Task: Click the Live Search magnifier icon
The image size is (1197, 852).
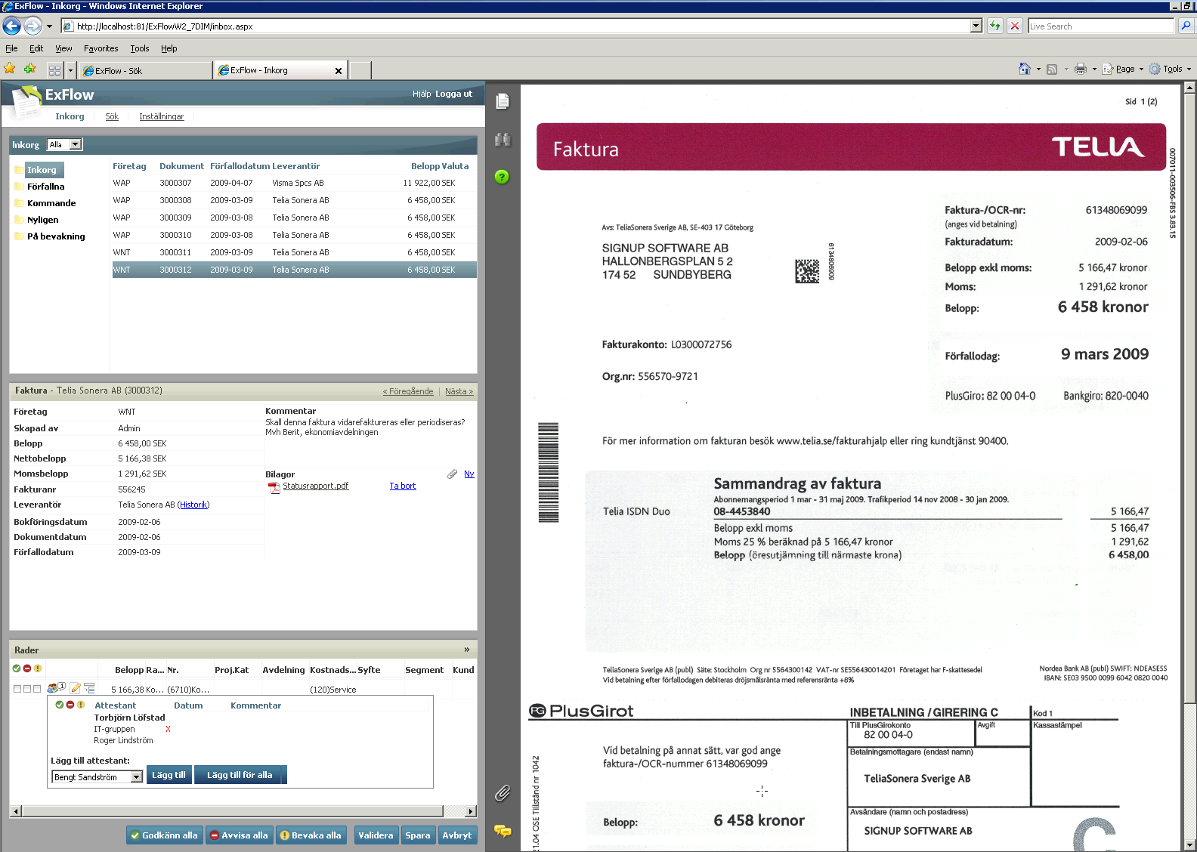Action: pyautogui.click(x=1186, y=26)
